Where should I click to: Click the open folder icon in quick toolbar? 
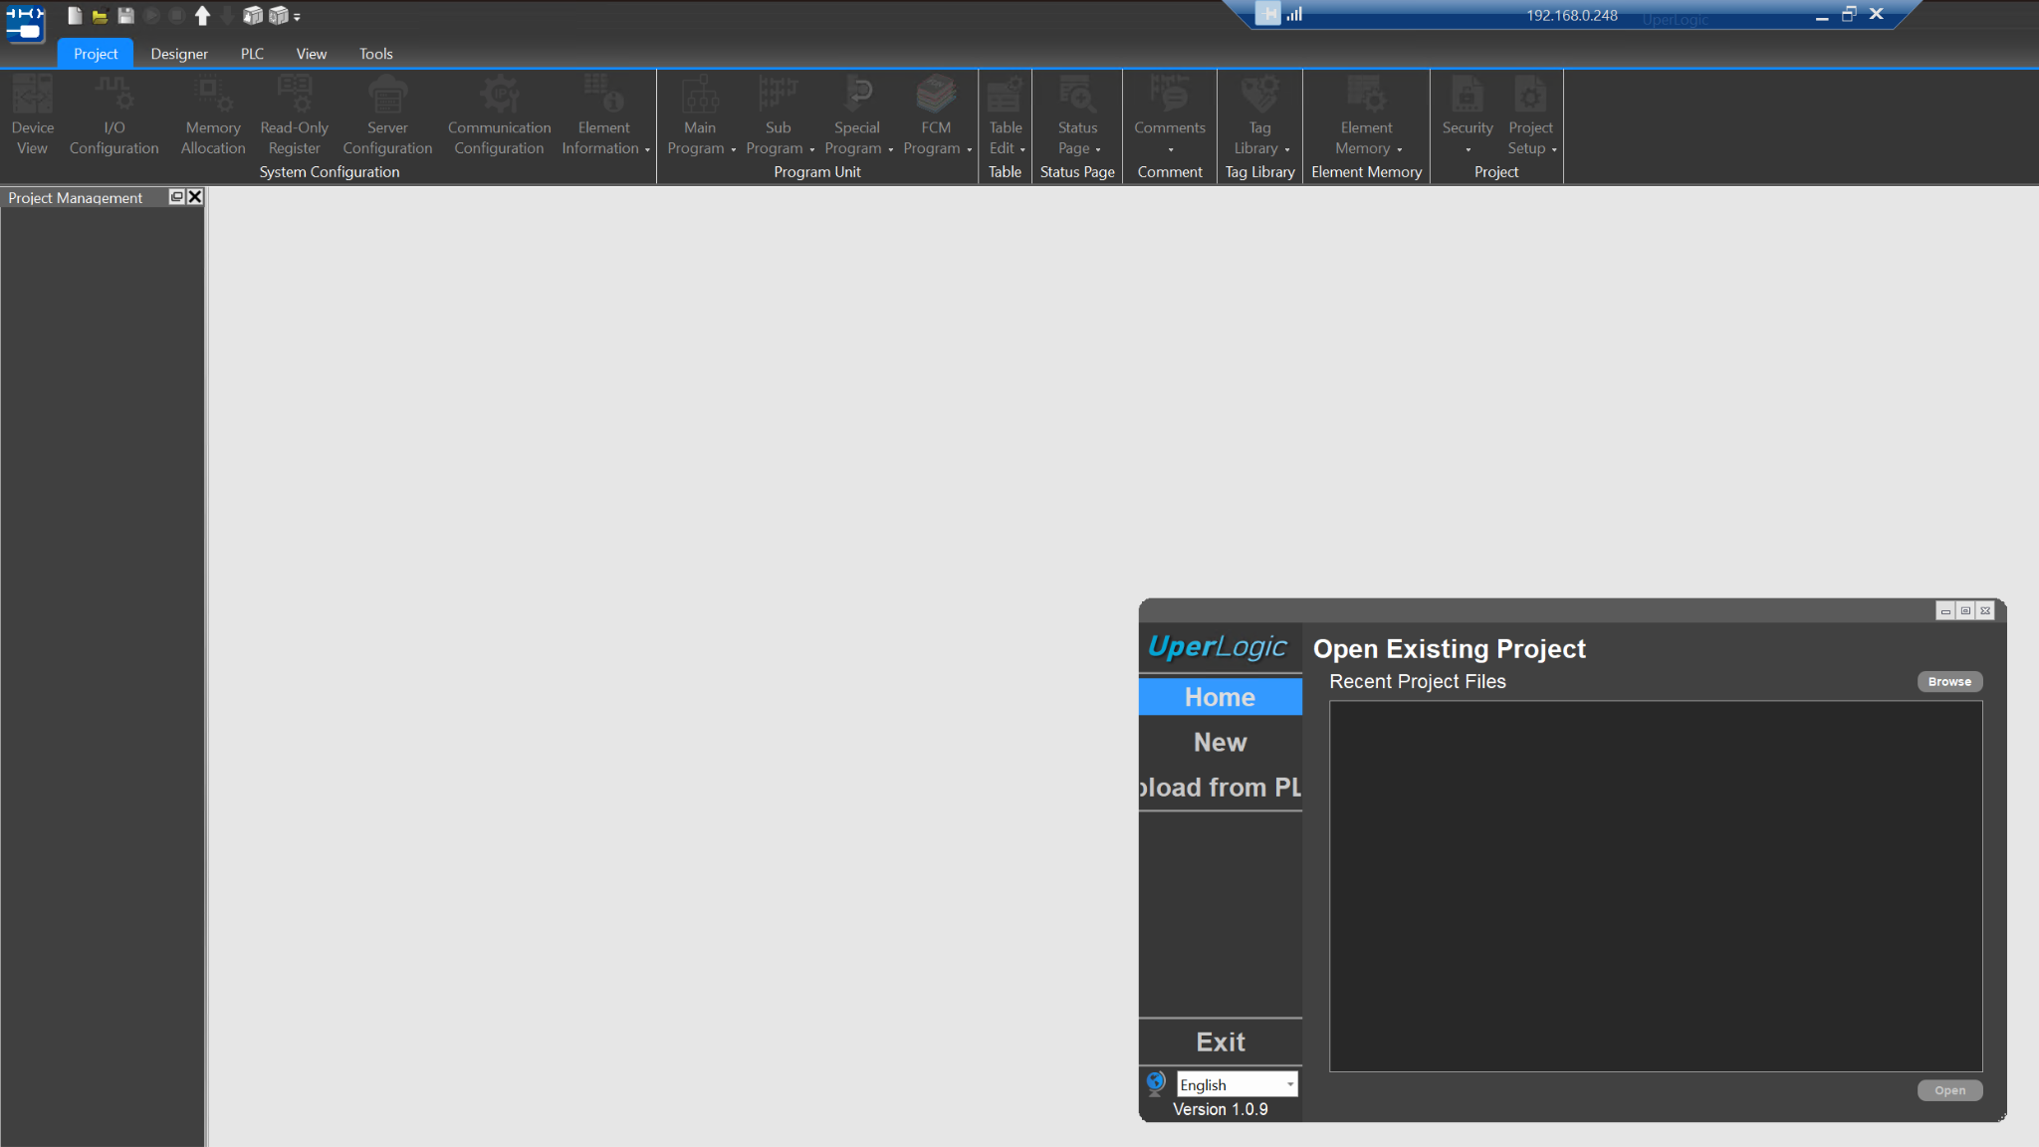pyautogui.click(x=100, y=15)
